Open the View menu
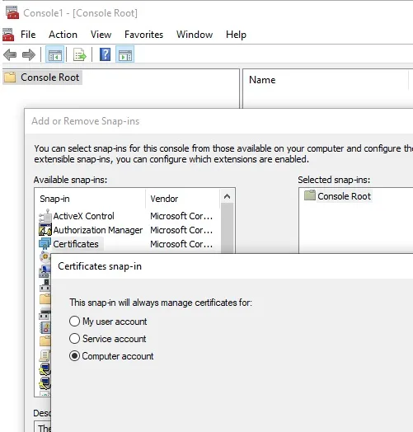 pos(101,35)
